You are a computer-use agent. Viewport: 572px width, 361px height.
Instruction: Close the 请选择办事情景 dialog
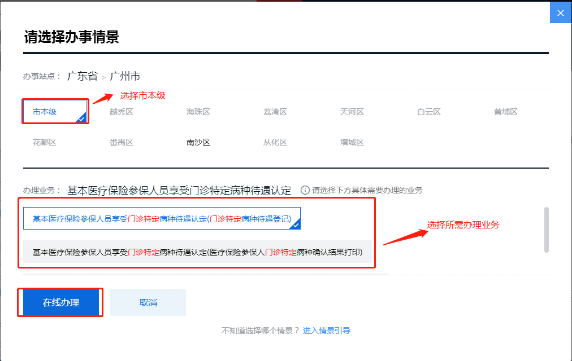click(560, 12)
